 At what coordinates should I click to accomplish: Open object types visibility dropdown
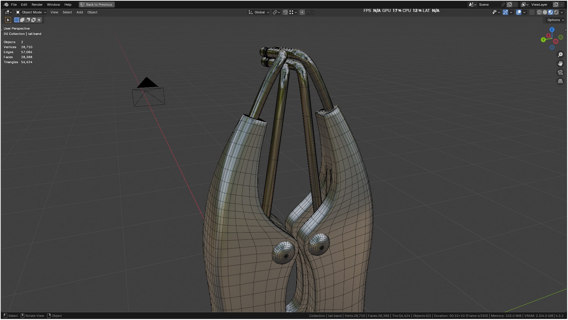[x=496, y=12]
